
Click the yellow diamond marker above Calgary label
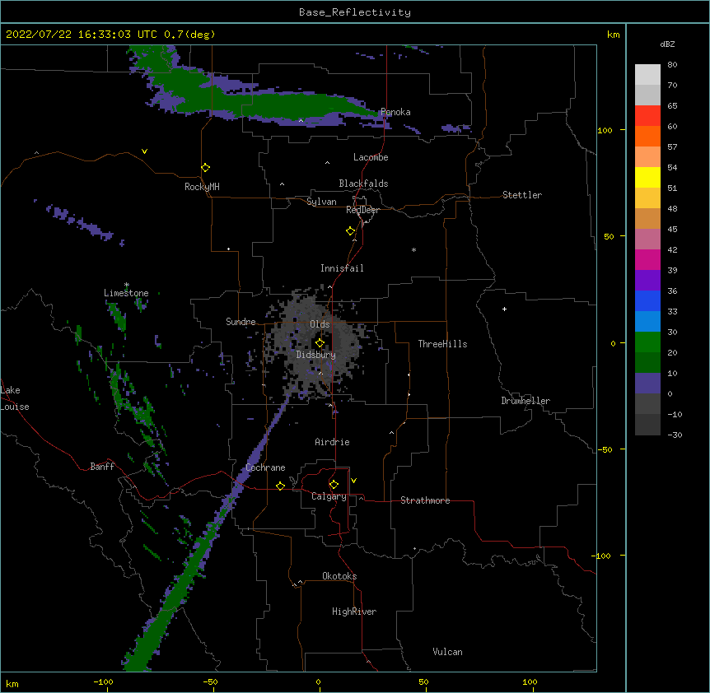coord(334,485)
